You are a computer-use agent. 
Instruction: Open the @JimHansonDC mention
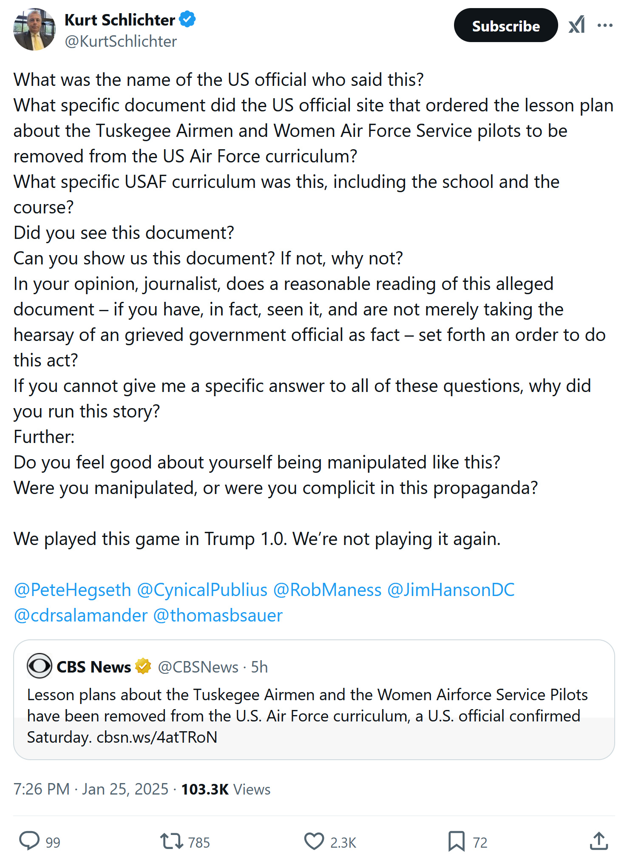click(x=451, y=590)
